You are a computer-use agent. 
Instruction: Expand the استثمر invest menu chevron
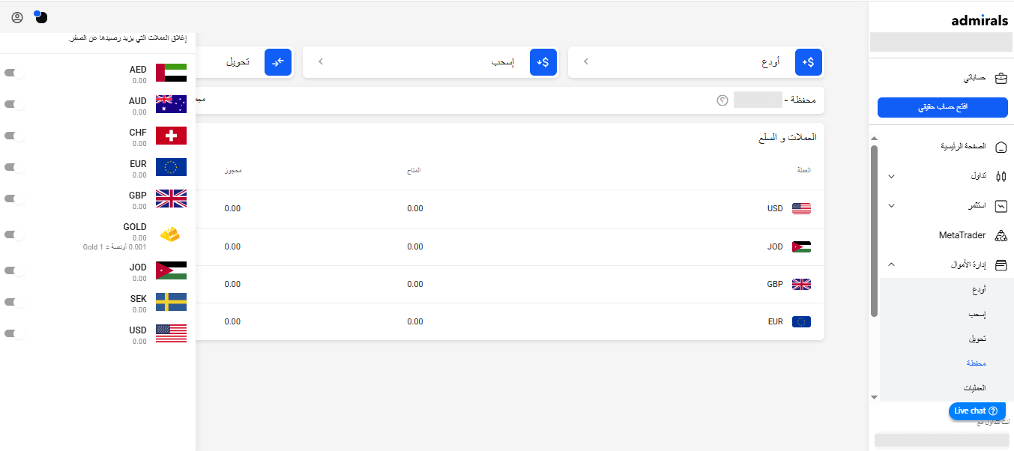click(891, 205)
